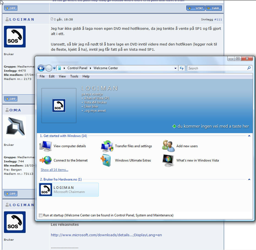Open the address bar history dropdown
Screen dimensions: 256x250
pos(175,68)
